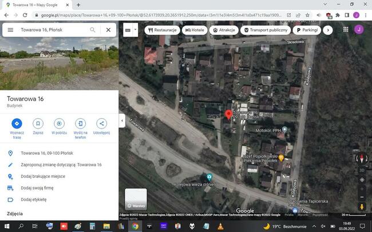Filter by Hotele chip
The image size is (372, 232).
pos(195,30)
